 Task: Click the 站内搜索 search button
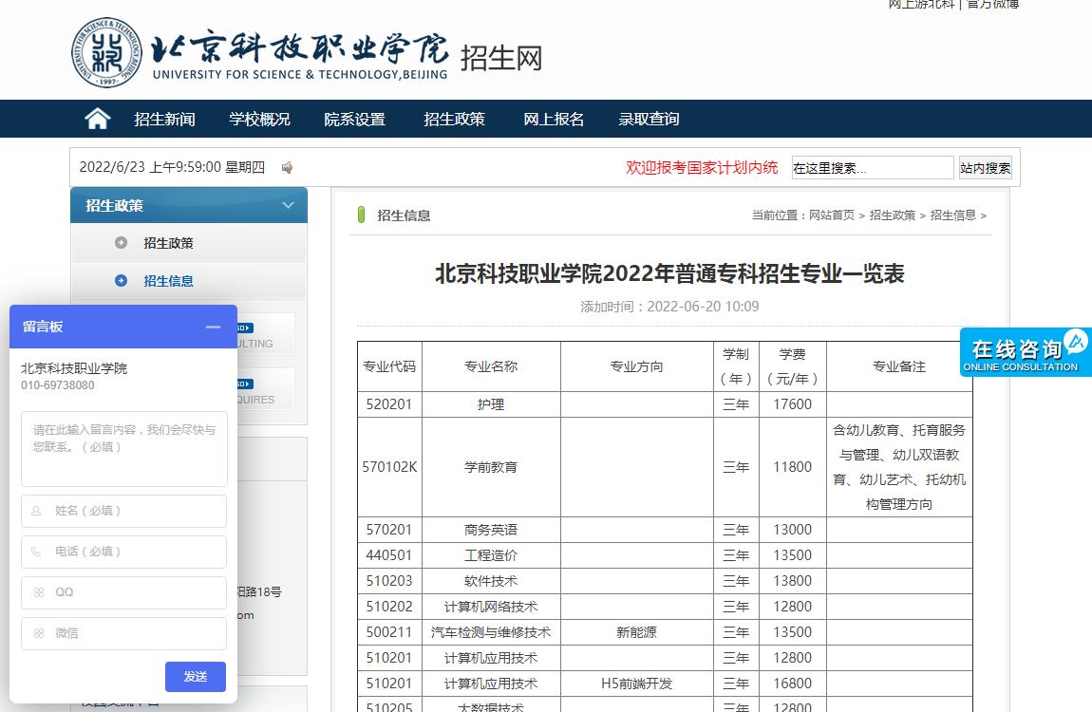click(x=985, y=168)
